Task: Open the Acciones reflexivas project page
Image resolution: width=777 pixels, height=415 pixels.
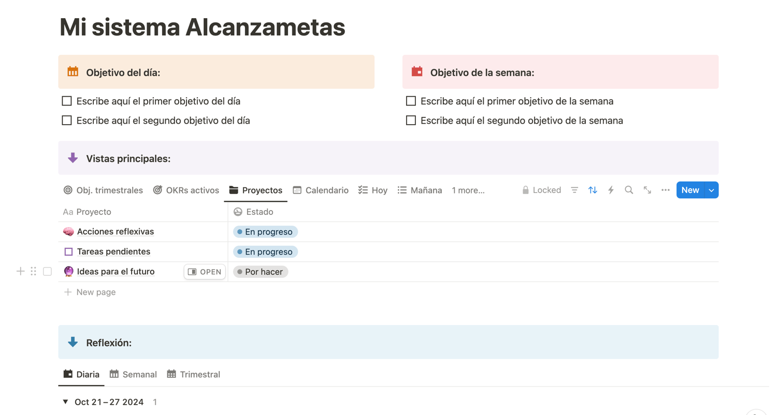Action: click(x=116, y=231)
